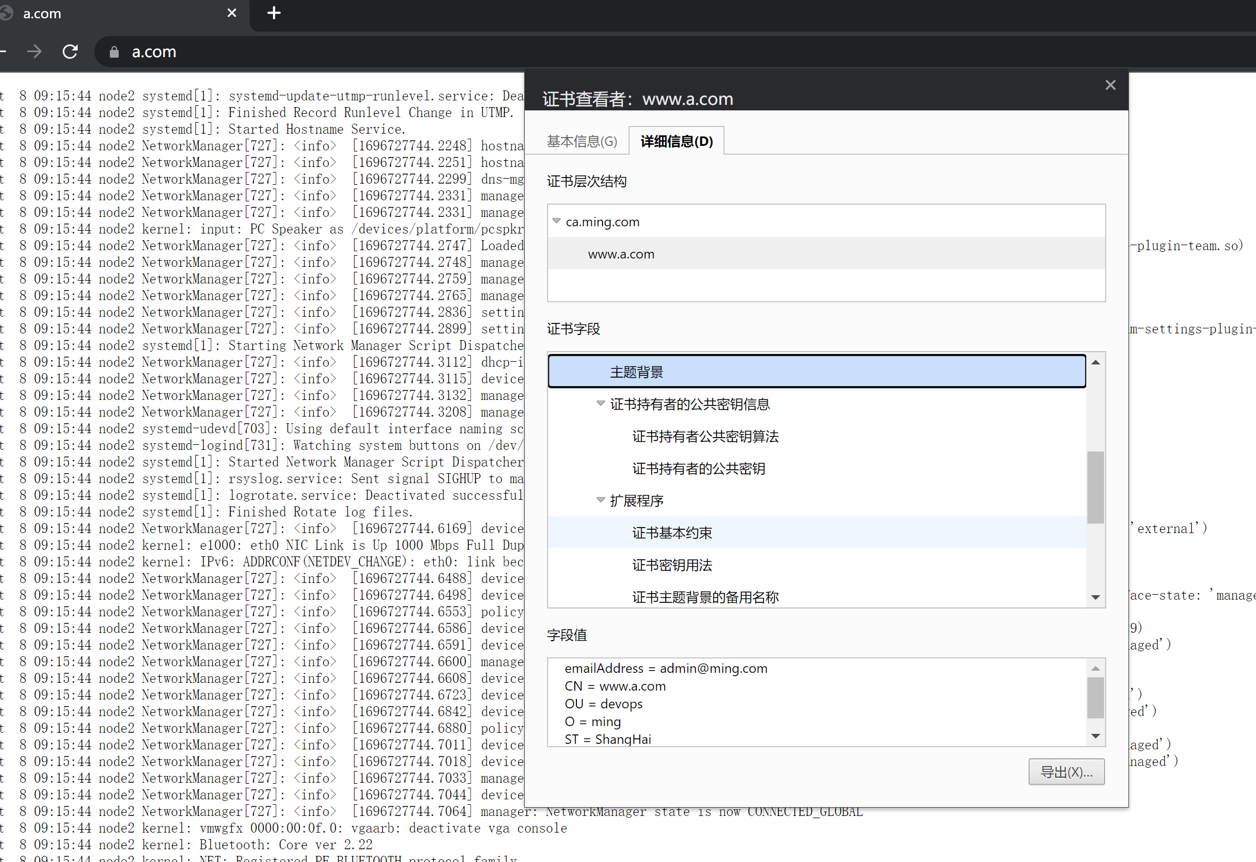Viewport: 1256px width, 862px height.
Task: Click the forward navigation arrow
Action: click(x=34, y=52)
